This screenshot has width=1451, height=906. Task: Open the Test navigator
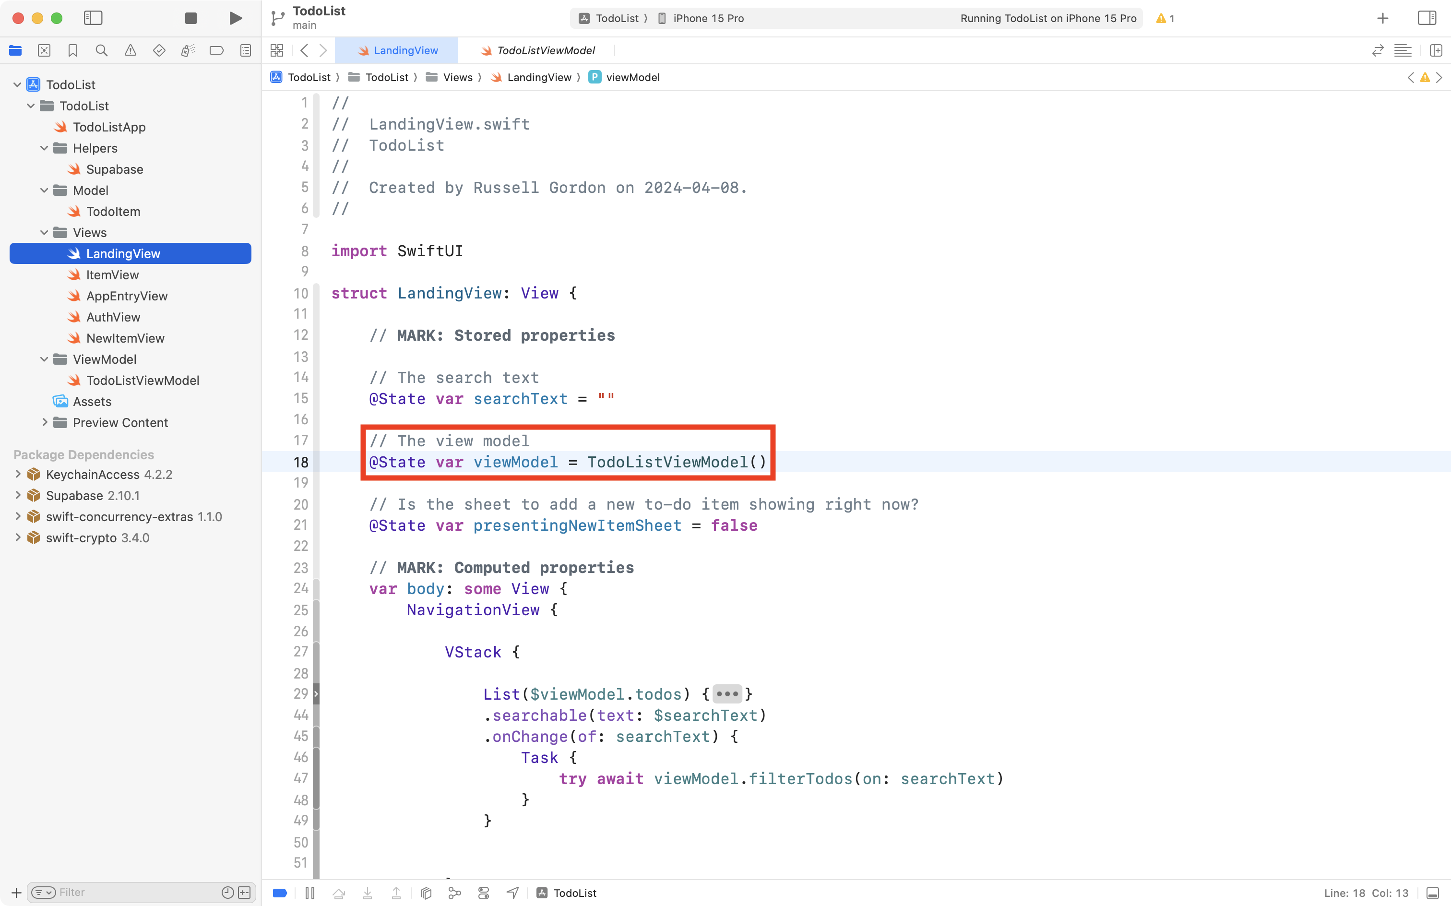159,50
